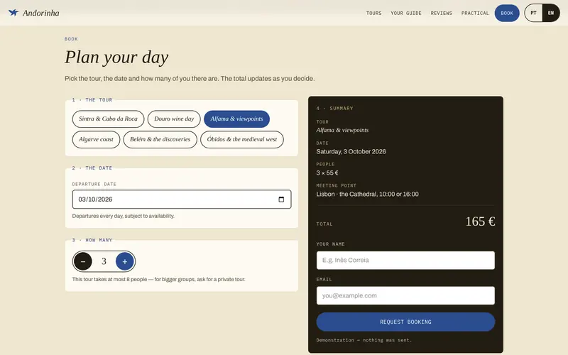
Task: Click the 'Saturday, 3 October 2026' summary date
Action: click(x=351, y=151)
